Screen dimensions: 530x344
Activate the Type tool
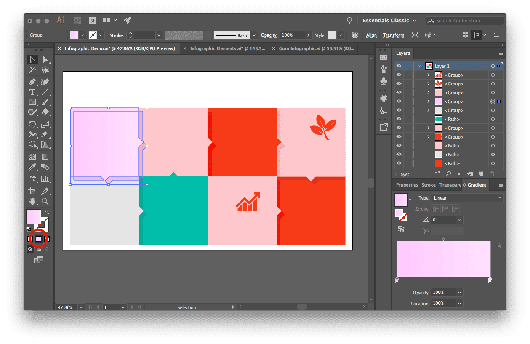tap(32, 92)
